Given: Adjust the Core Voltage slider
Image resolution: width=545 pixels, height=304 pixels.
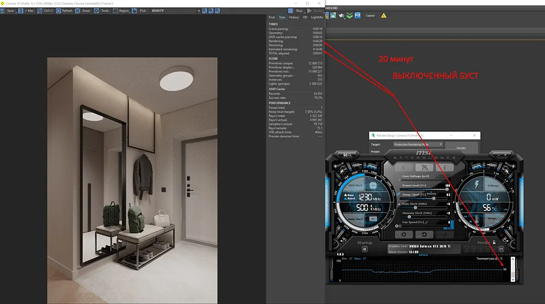Looking at the screenshot, I should (x=424, y=180).
